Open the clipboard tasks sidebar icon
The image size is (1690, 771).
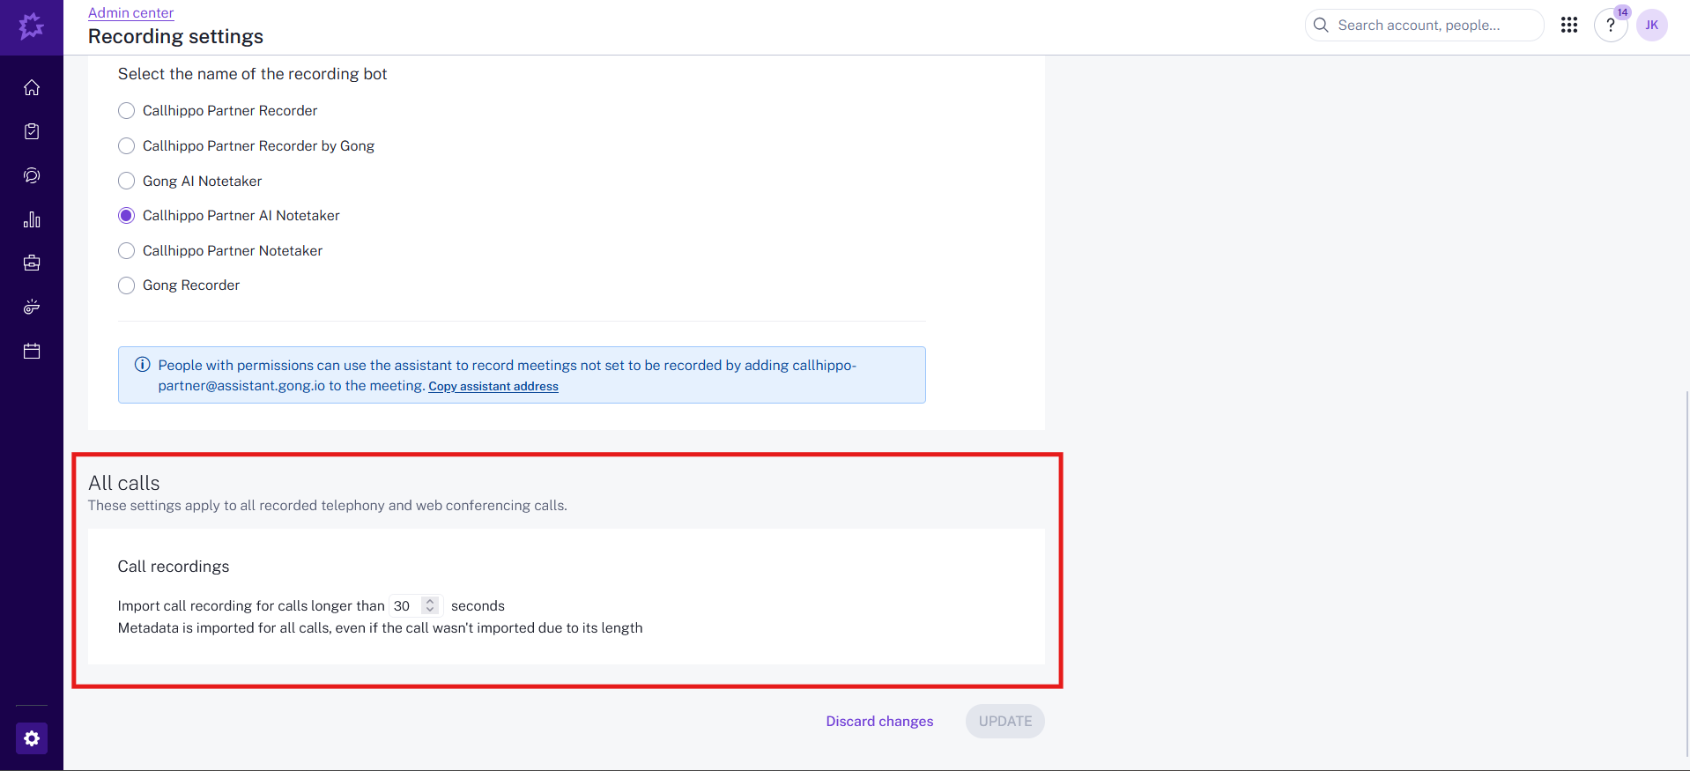coord(32,131)
